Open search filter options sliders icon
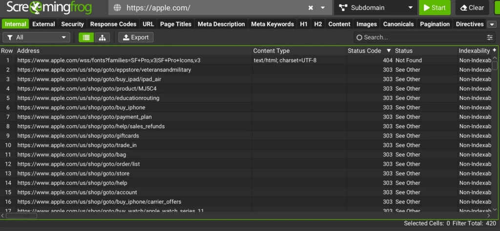Screen dimensions: 500x231 click(x=490, y=38)
